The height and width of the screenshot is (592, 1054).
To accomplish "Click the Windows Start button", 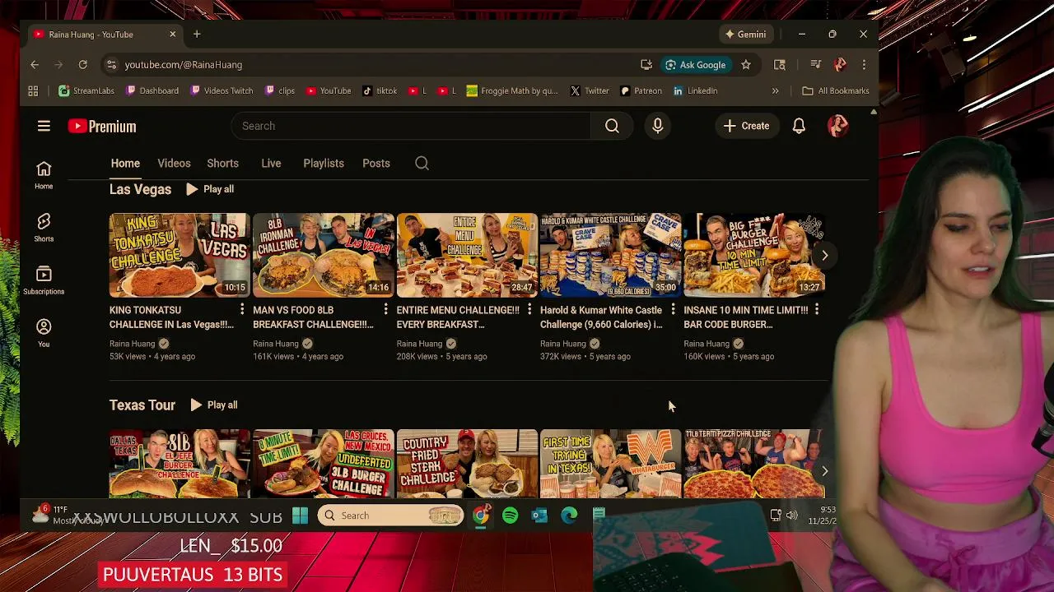I will (300, 516).
